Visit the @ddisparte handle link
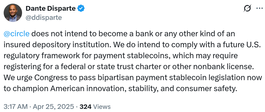The image size is (265, 112). (x=44, y=17)
